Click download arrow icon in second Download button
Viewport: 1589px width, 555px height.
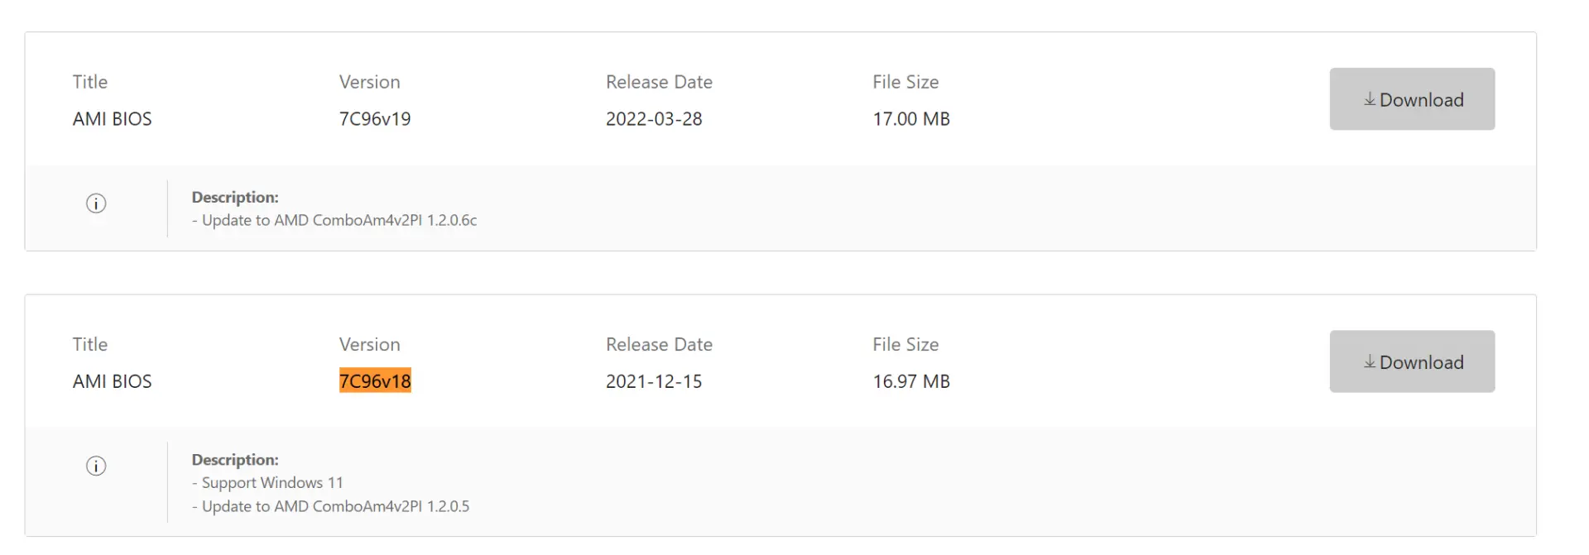point(1370,361)
